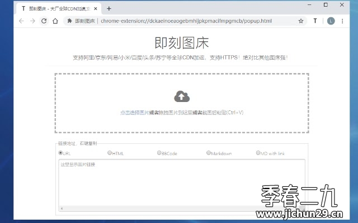Image resolution: width=358 pixels, height=223 pixels.
Task: Open a new browser tab
Action: pos(109,9)
